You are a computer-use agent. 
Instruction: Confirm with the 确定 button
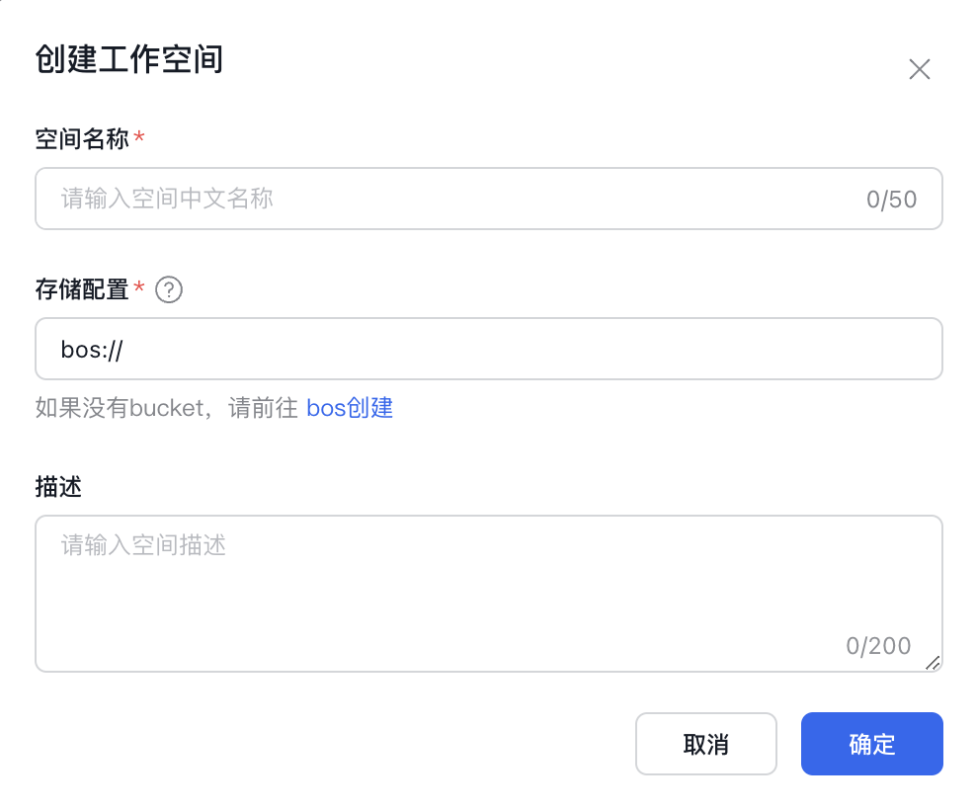coord(872,744)
